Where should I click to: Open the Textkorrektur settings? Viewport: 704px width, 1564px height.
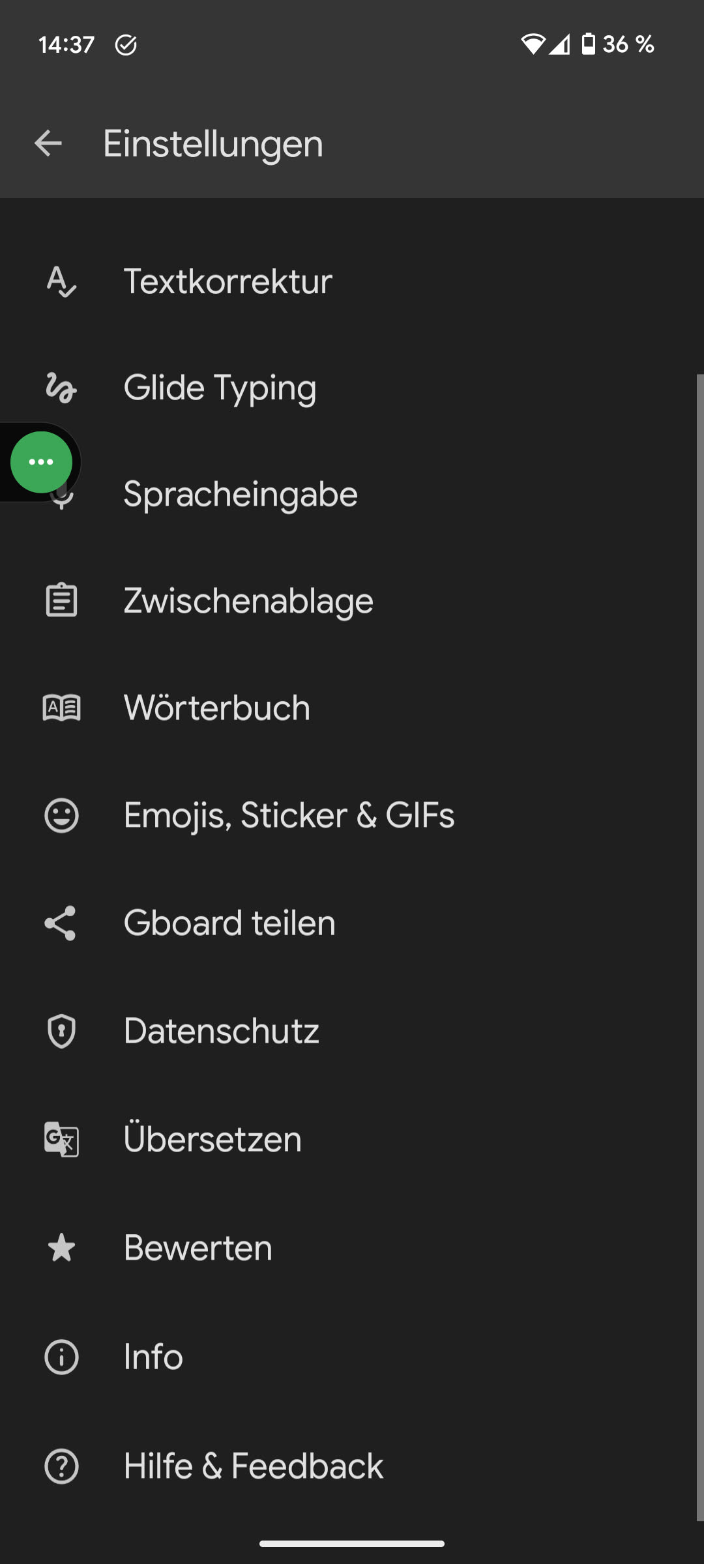coord(228,282)
